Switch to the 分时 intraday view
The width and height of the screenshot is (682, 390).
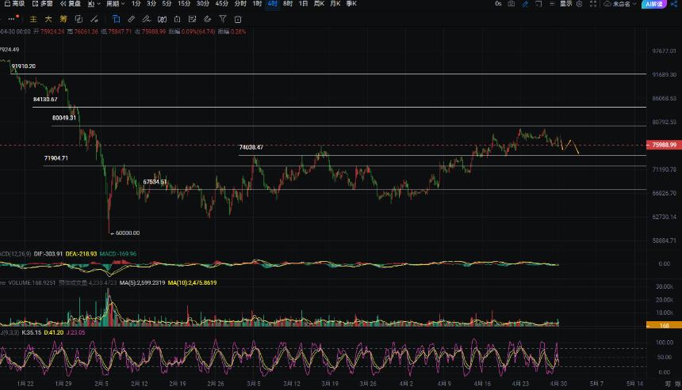240,3
